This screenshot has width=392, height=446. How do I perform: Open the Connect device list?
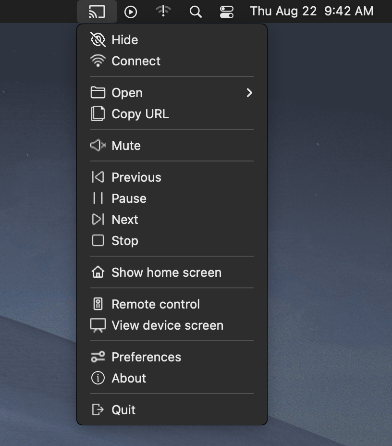tap(135, 61)
